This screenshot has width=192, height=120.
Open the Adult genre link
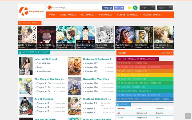(158, 118)
